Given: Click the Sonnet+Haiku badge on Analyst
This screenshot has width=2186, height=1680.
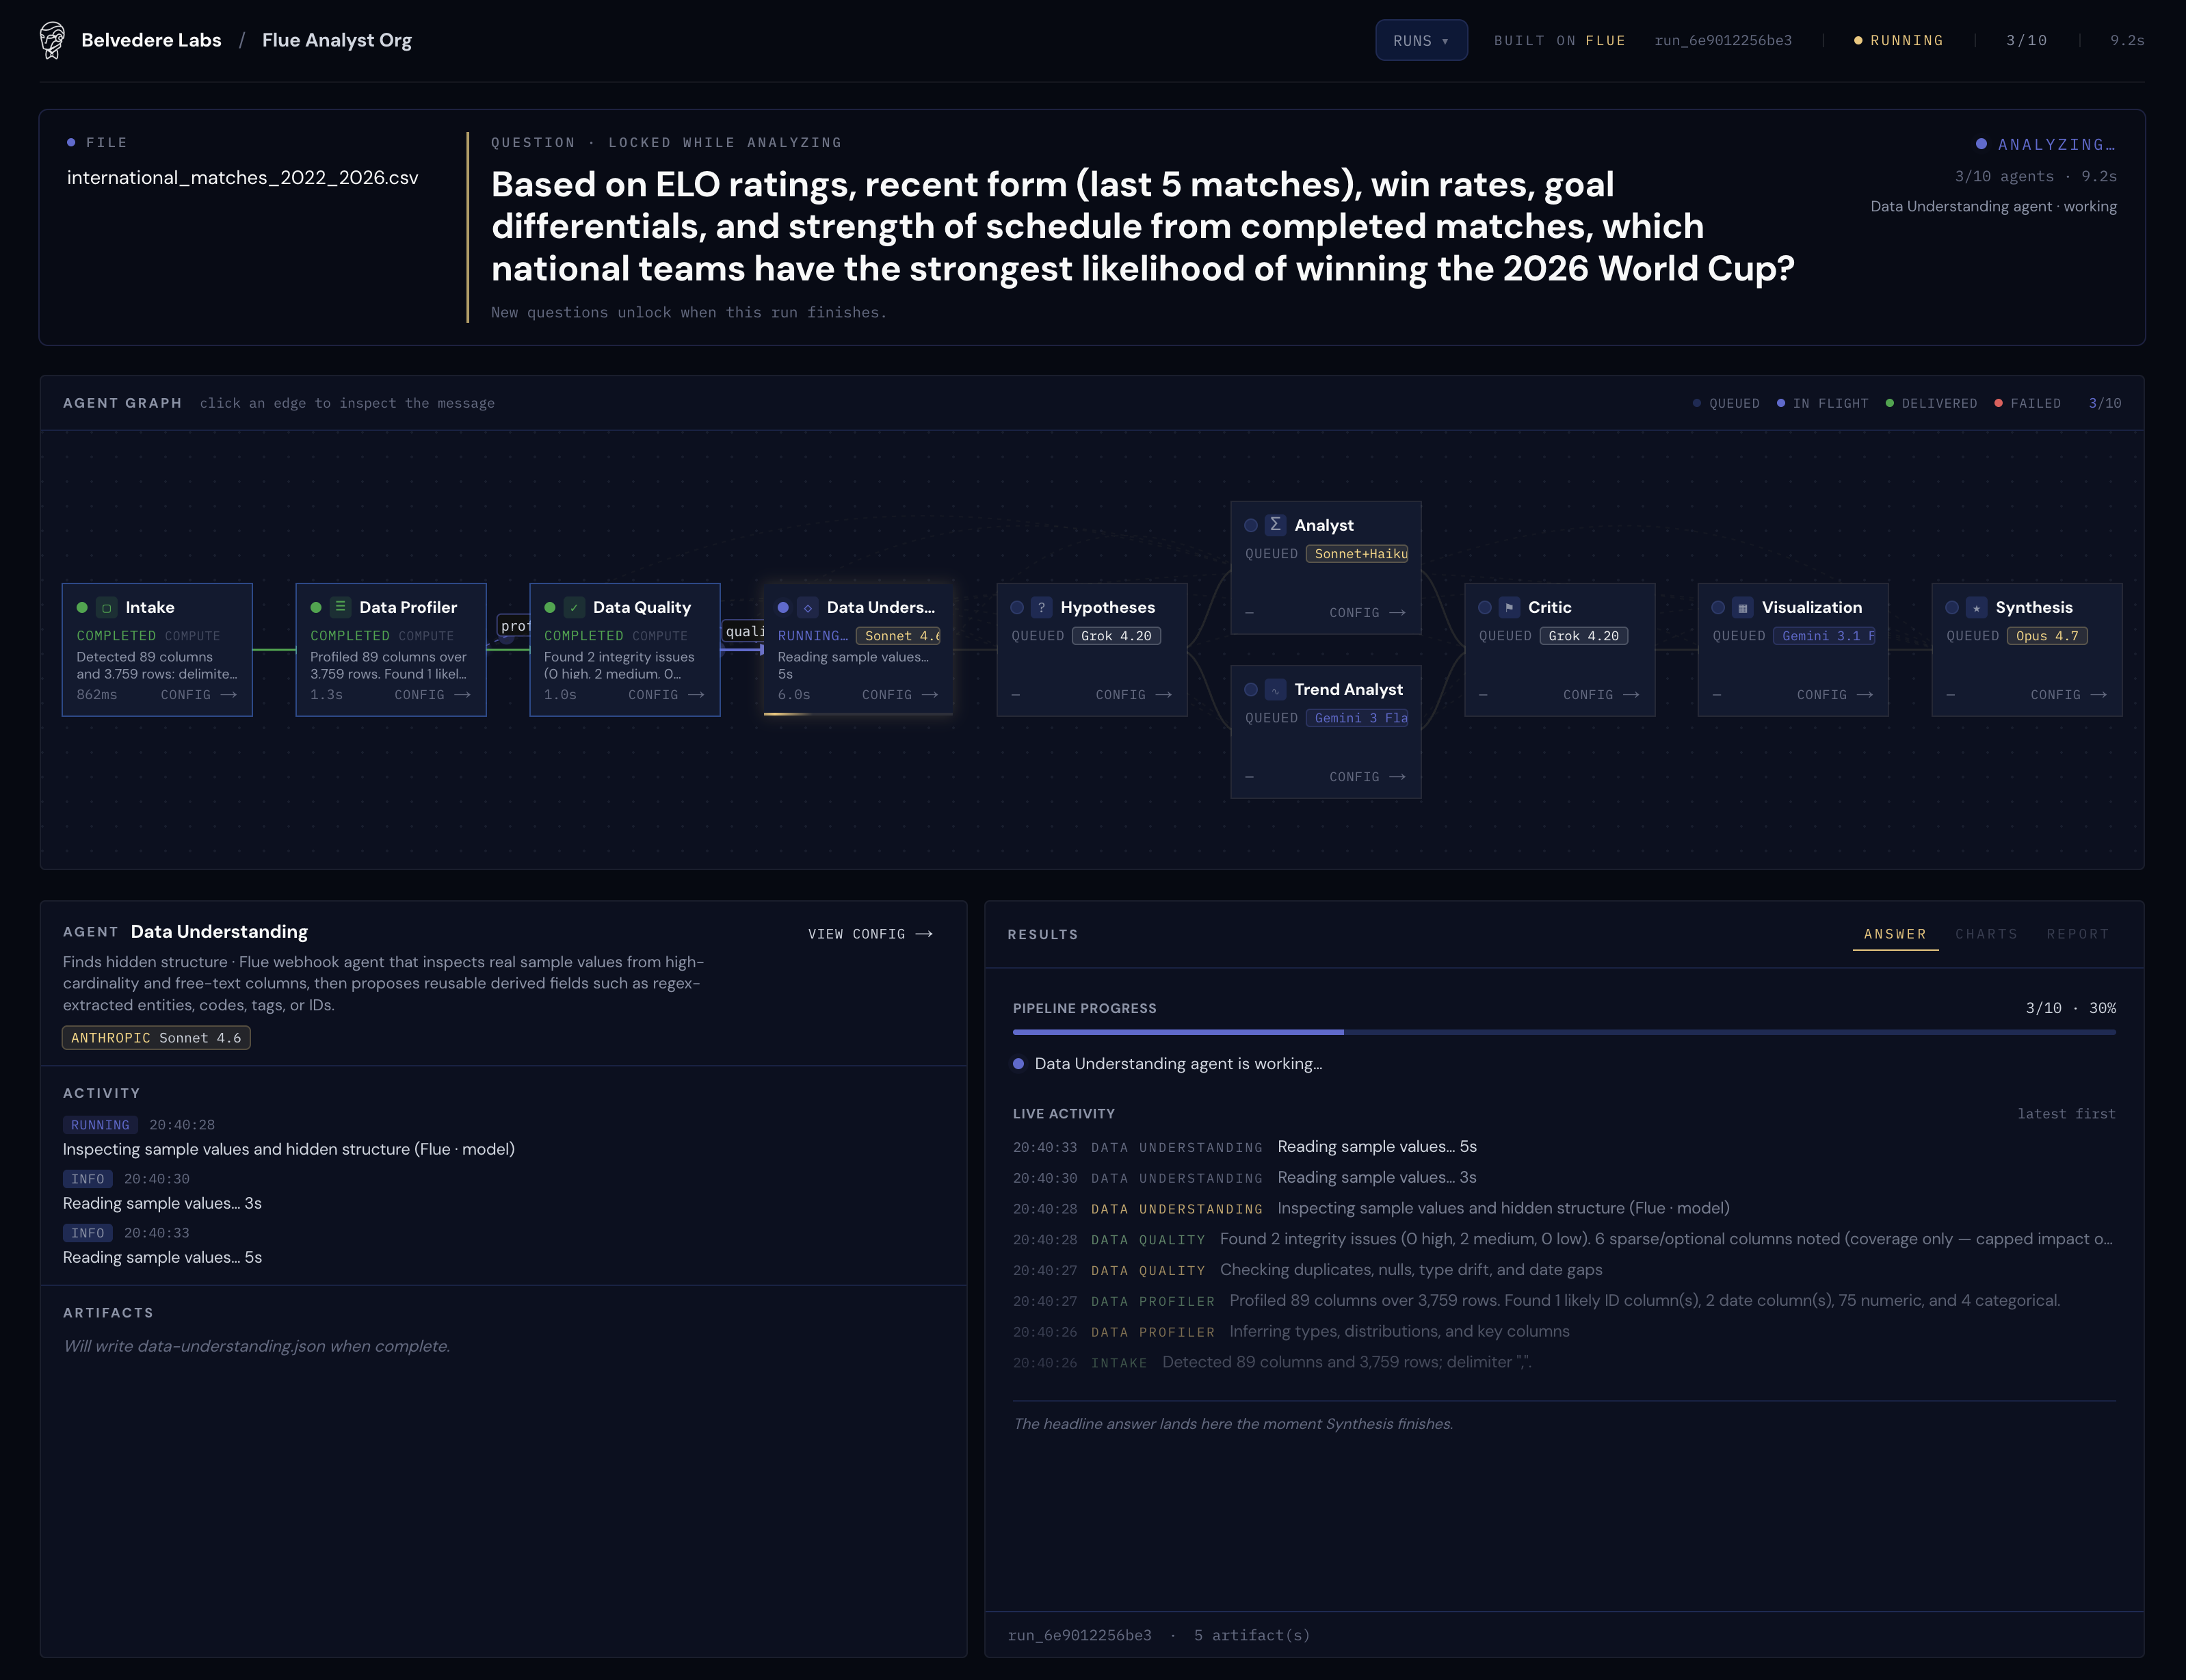Looking at the screenshot, I should coord(1358,554).
